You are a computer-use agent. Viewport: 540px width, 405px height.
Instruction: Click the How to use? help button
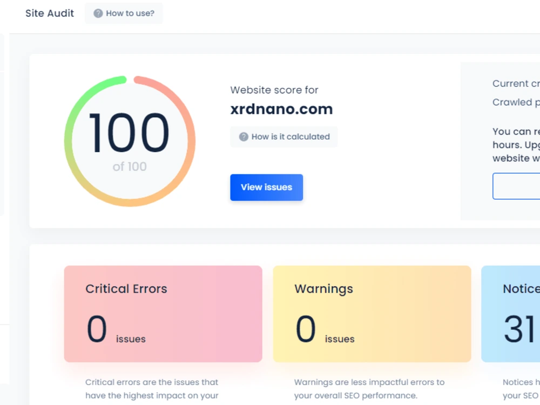(124, 13)
